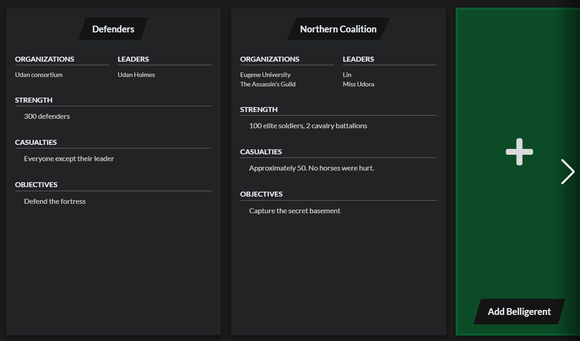Select the Defenders title badge
Image resolution: width=580 pixels, height=341 pixels.
(x=113, y=29)
